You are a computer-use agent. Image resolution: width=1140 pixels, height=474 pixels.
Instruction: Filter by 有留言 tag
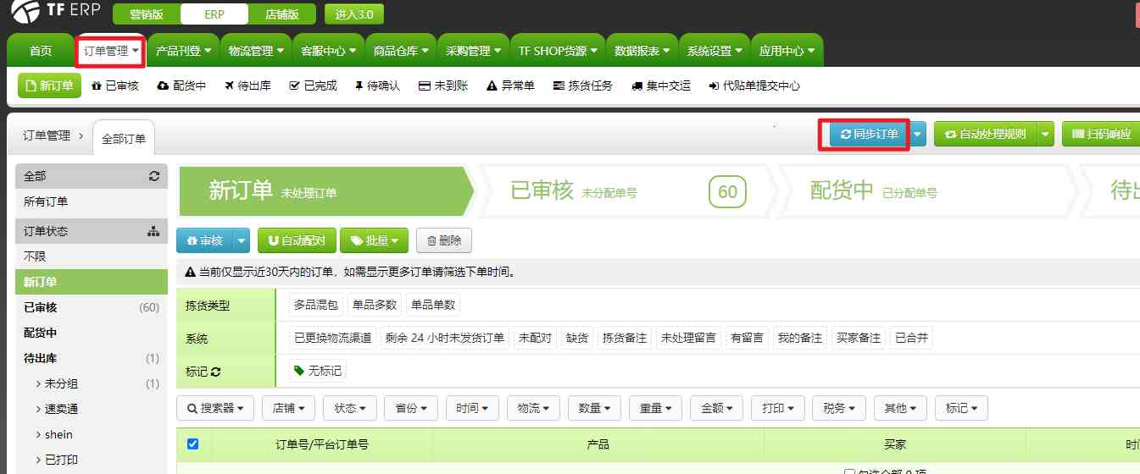(x=747, y=338)
